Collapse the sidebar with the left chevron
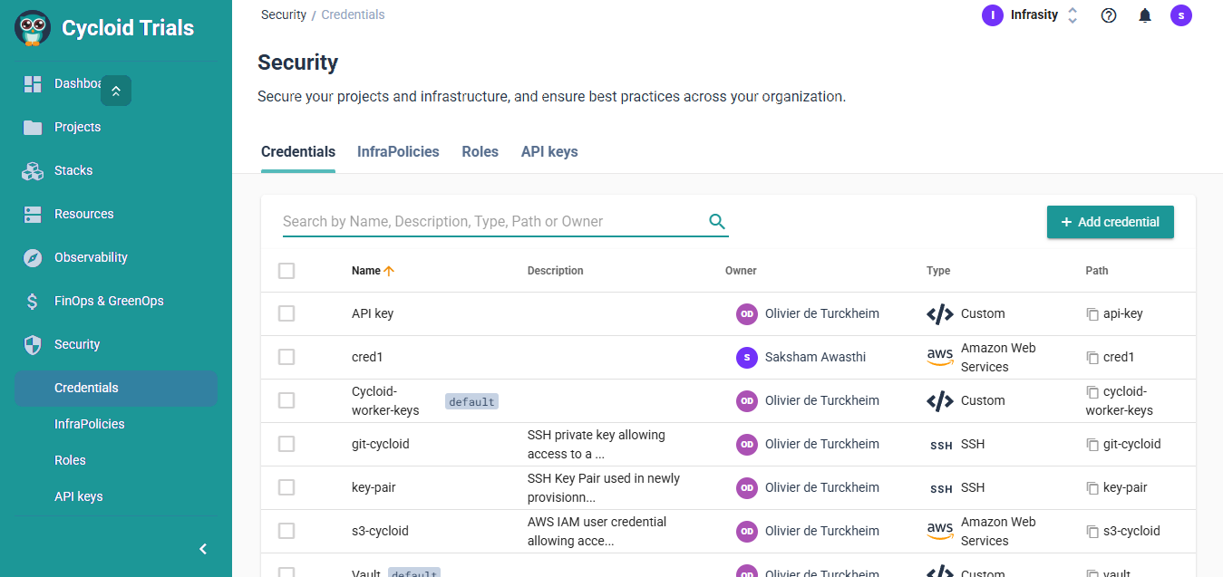Viewport: 1223px width, 577px height. [x=203, y=549]
